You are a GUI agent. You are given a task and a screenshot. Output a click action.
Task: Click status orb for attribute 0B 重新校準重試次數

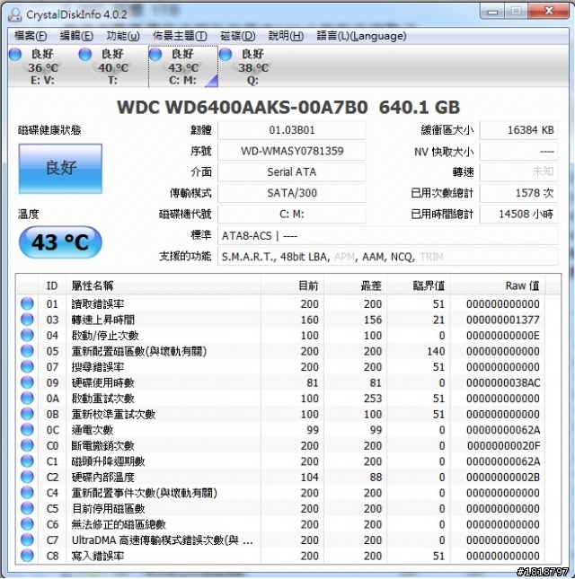tap(27, 414)
